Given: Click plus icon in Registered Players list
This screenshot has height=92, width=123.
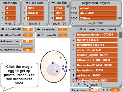Looking at the screenshot, I should [x=73, y=23].
